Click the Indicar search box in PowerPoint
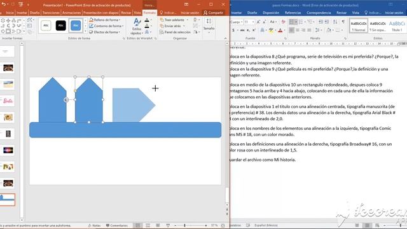Screen dimensions: 407x229 (x=168, y=13)
